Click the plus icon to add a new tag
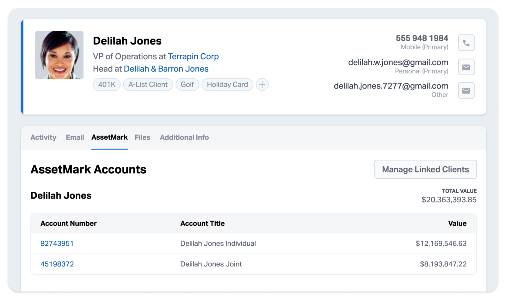The height and width of the screenshot is (300, 506). point(262,85)
